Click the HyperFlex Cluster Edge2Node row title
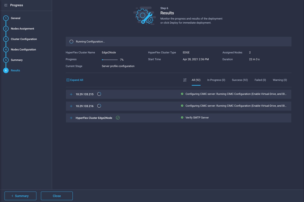304x202 pixels. point(94,118)
